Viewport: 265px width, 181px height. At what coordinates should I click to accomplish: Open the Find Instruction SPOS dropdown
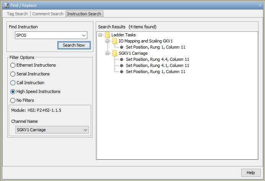click(x=84, y=36)
